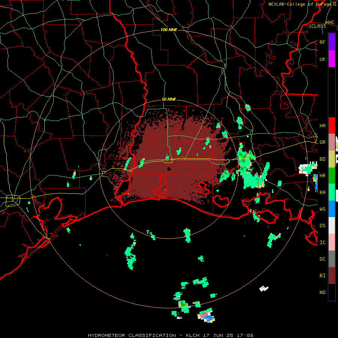Click the 50 NMI range ring label
Viewport: 338px width, 338px height.
tap(169, 100)
